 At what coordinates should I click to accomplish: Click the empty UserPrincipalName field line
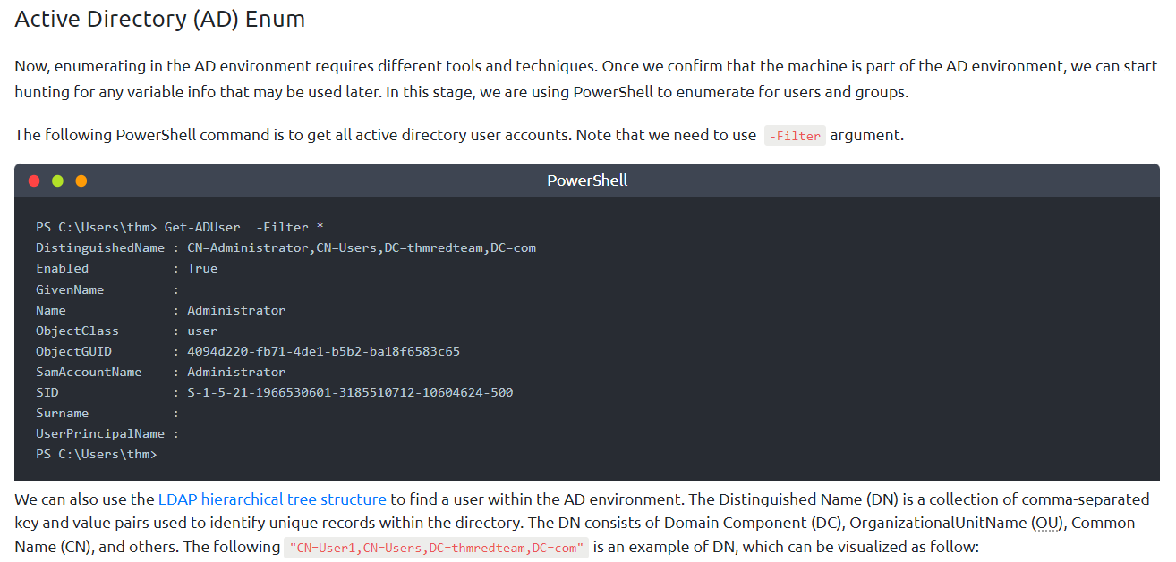click(107, 433)
